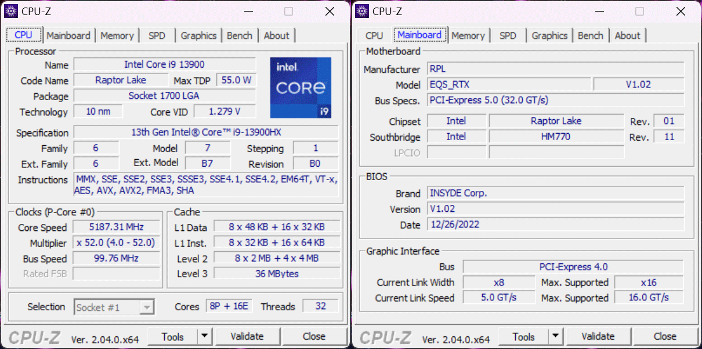Open Graphics tab in left CPU-Z window
The image size is (702, 349).
(x=198, y=35)
